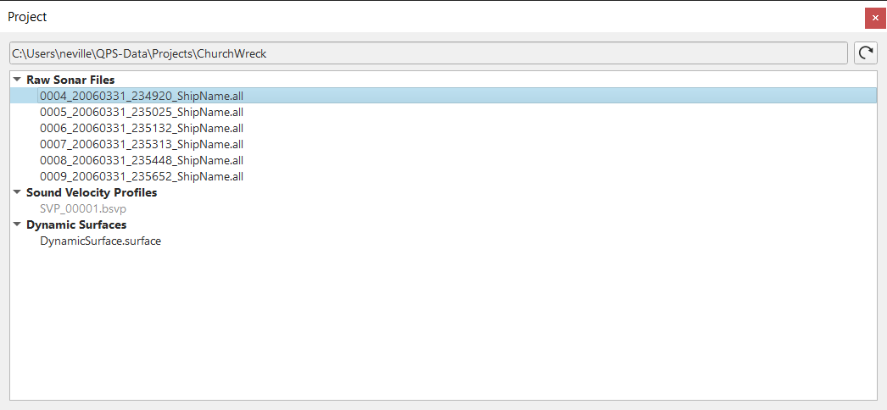Highlight file 0008_20060331_235448_ShipName.all

142,160
